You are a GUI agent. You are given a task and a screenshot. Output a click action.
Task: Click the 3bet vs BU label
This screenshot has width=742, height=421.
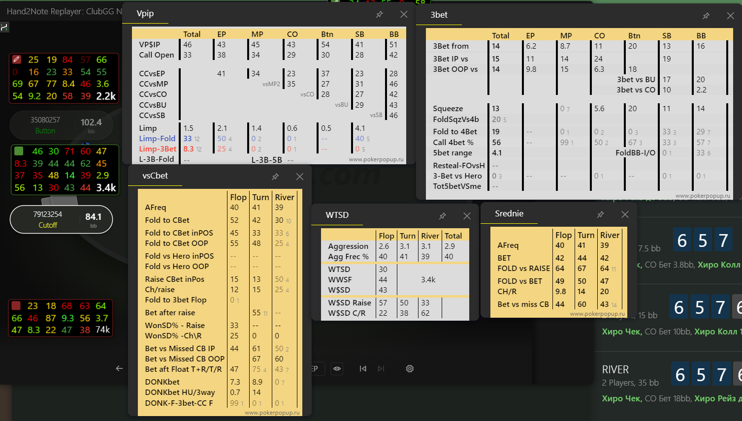[x=636, y=79]
